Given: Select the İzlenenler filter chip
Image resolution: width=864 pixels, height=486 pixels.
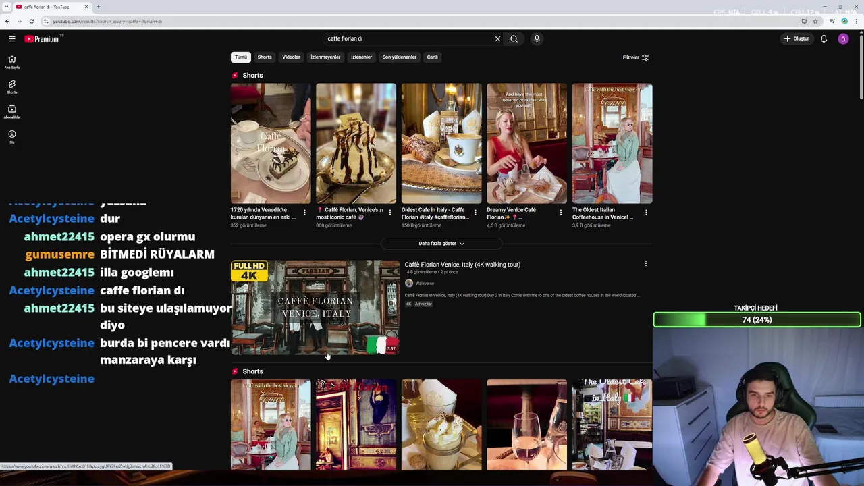Looking at the screenshot, I should [361, 57].
